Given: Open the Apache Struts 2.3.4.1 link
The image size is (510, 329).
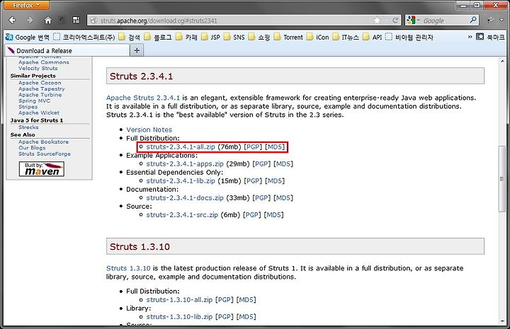Looking at the screenshot, I should click(143, 98).
